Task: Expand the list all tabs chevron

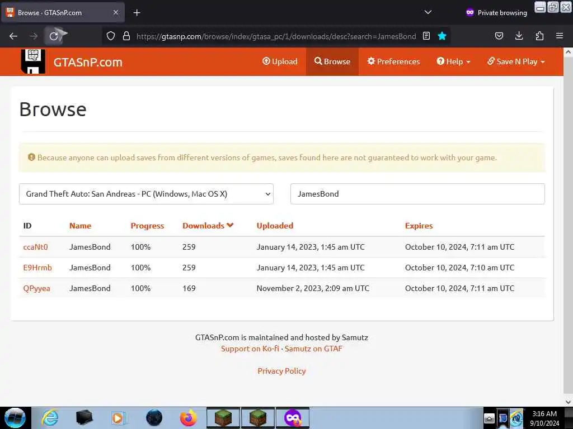Action: coord(428,12)
